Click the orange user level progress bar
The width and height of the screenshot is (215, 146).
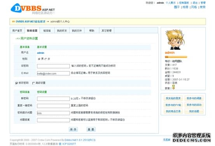pos(176,57)
